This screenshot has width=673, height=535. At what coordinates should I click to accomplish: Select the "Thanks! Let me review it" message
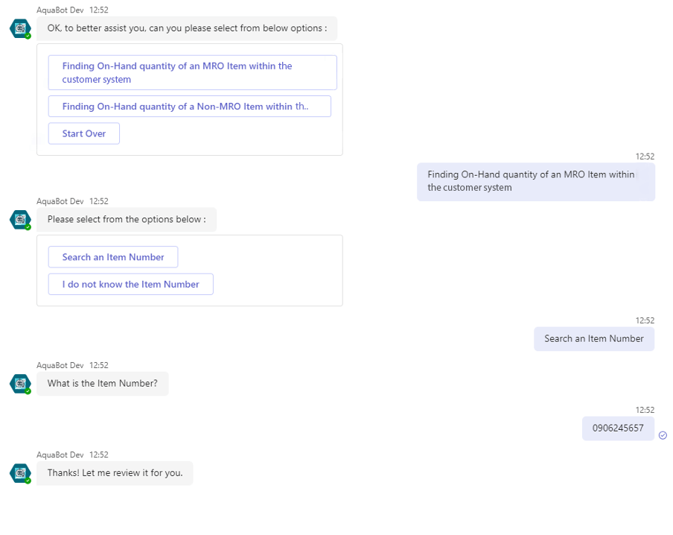pos(115,472)
